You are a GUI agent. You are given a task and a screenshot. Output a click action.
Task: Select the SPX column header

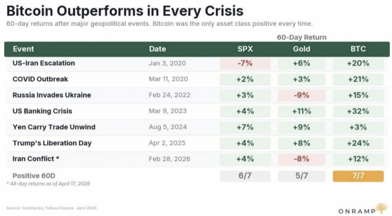245,49
